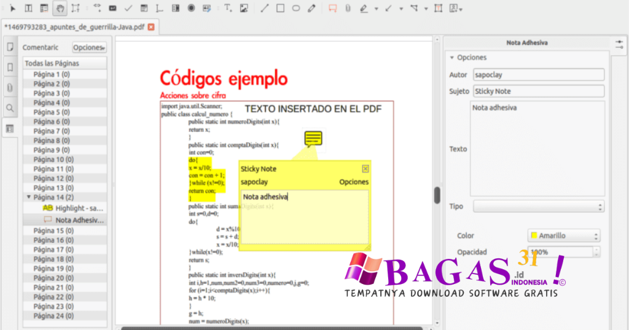Choose the Polygon annotation tool

(x=414, y=8)
